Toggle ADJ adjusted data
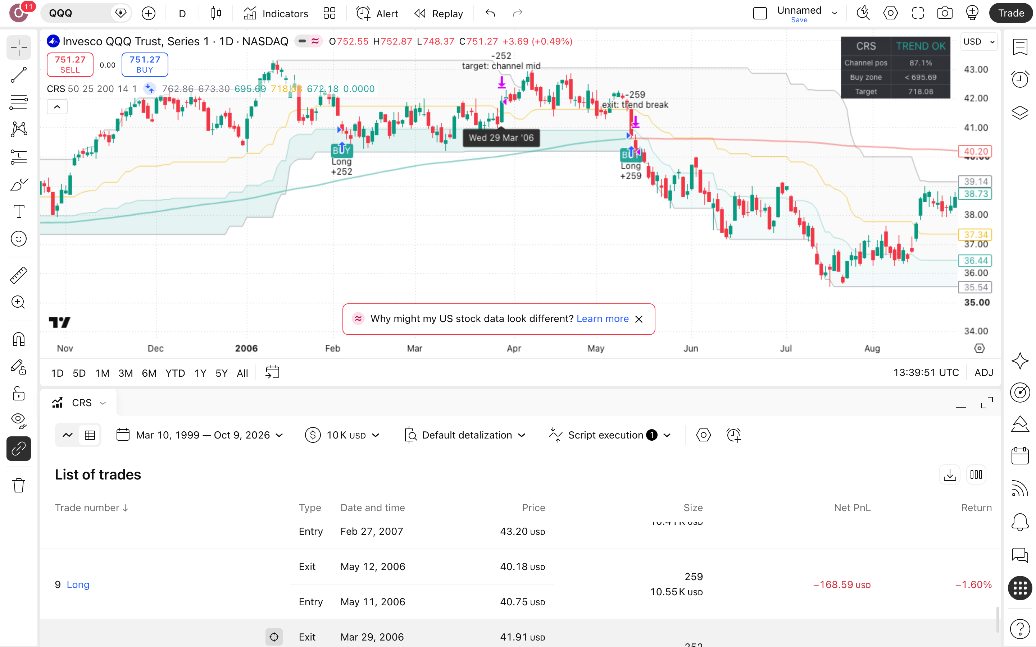 point(984,373)
